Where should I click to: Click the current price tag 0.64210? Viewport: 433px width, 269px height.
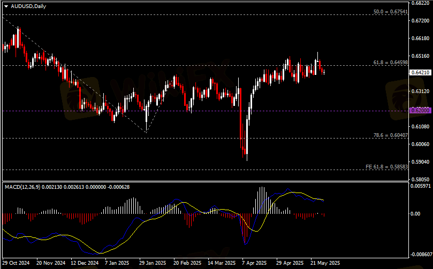coord(419,72)
